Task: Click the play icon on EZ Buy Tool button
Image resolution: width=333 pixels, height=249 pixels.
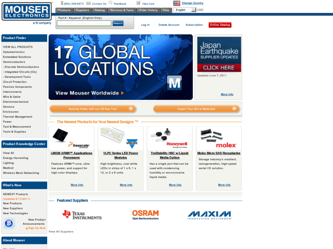Action: (x=131, y=108)
